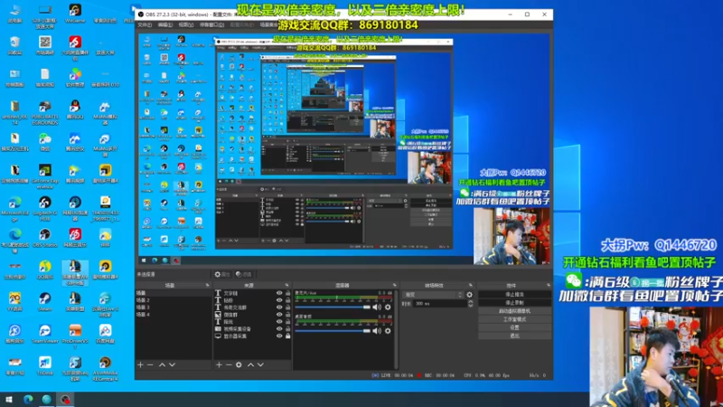Open source properties gear in Sources toolbar
The image size is (723, 407).
pos(239,364)
